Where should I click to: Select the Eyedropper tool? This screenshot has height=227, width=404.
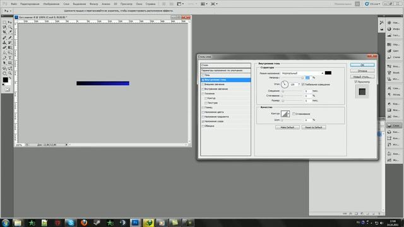(x=10, y=32)
